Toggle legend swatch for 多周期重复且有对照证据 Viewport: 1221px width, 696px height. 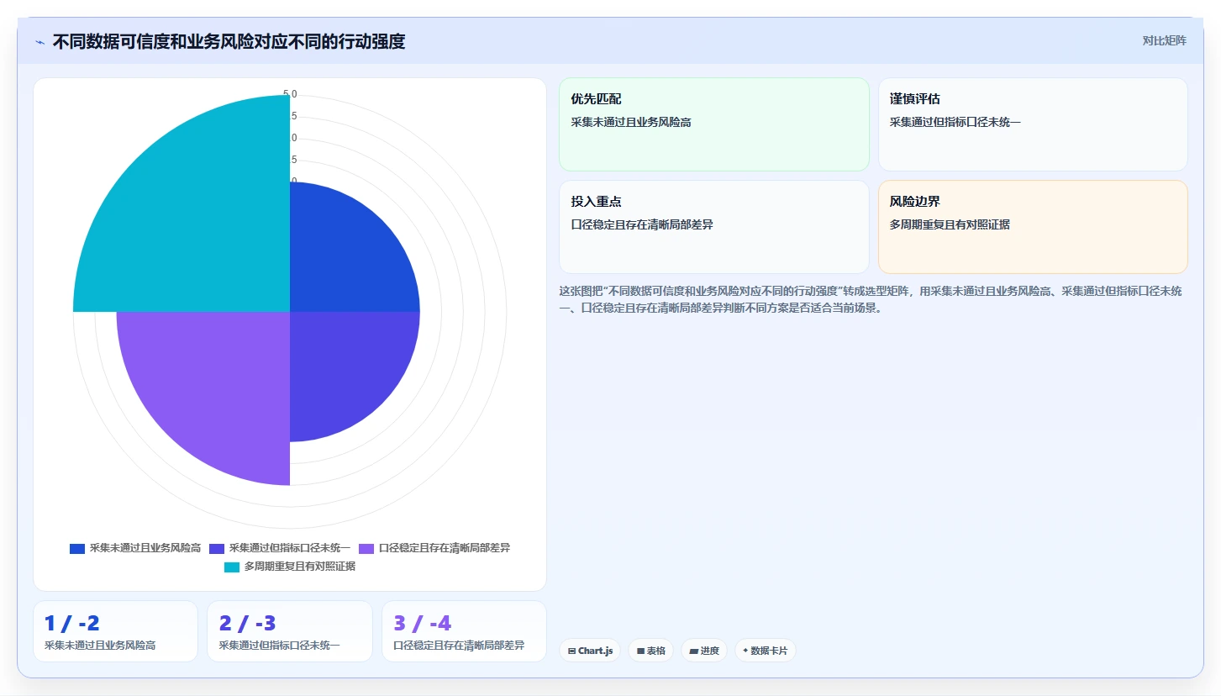(x=232, y=567)
